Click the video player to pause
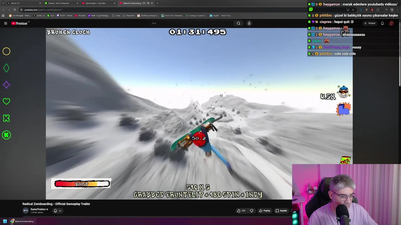 pyautogui.click(x=199, y=114)
